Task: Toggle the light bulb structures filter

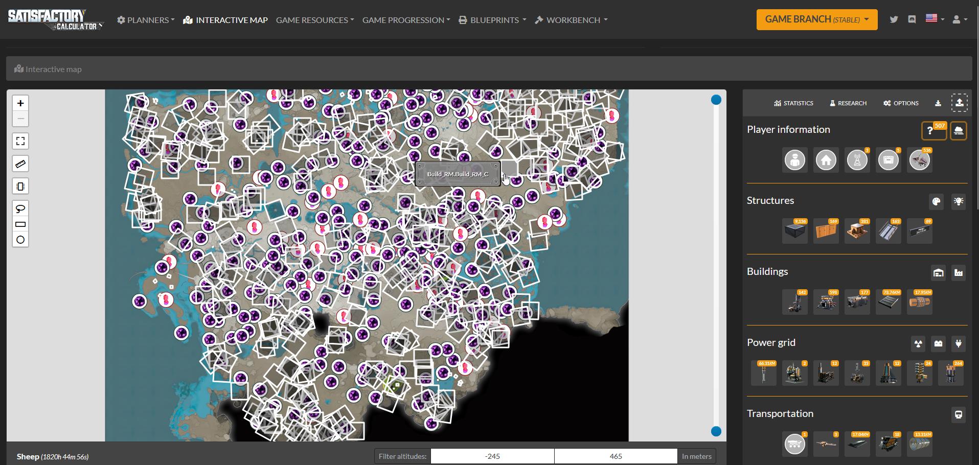Action: [x=959, y=201]
